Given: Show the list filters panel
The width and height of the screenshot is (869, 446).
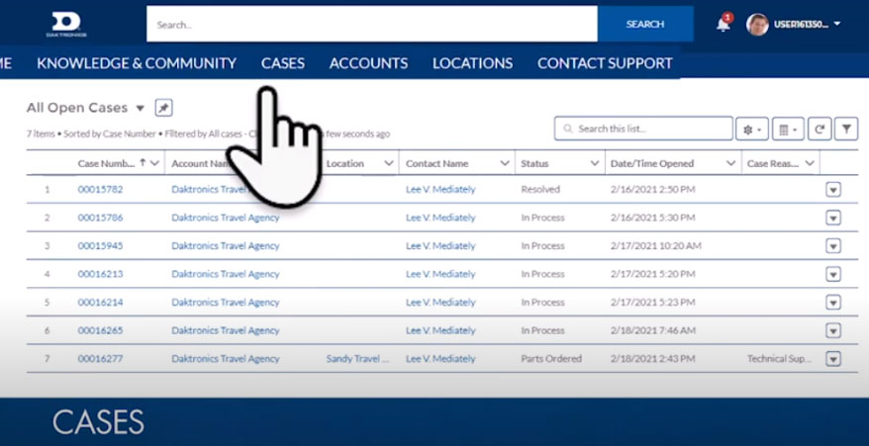Looking at the screenshot, I should (846, 130).
